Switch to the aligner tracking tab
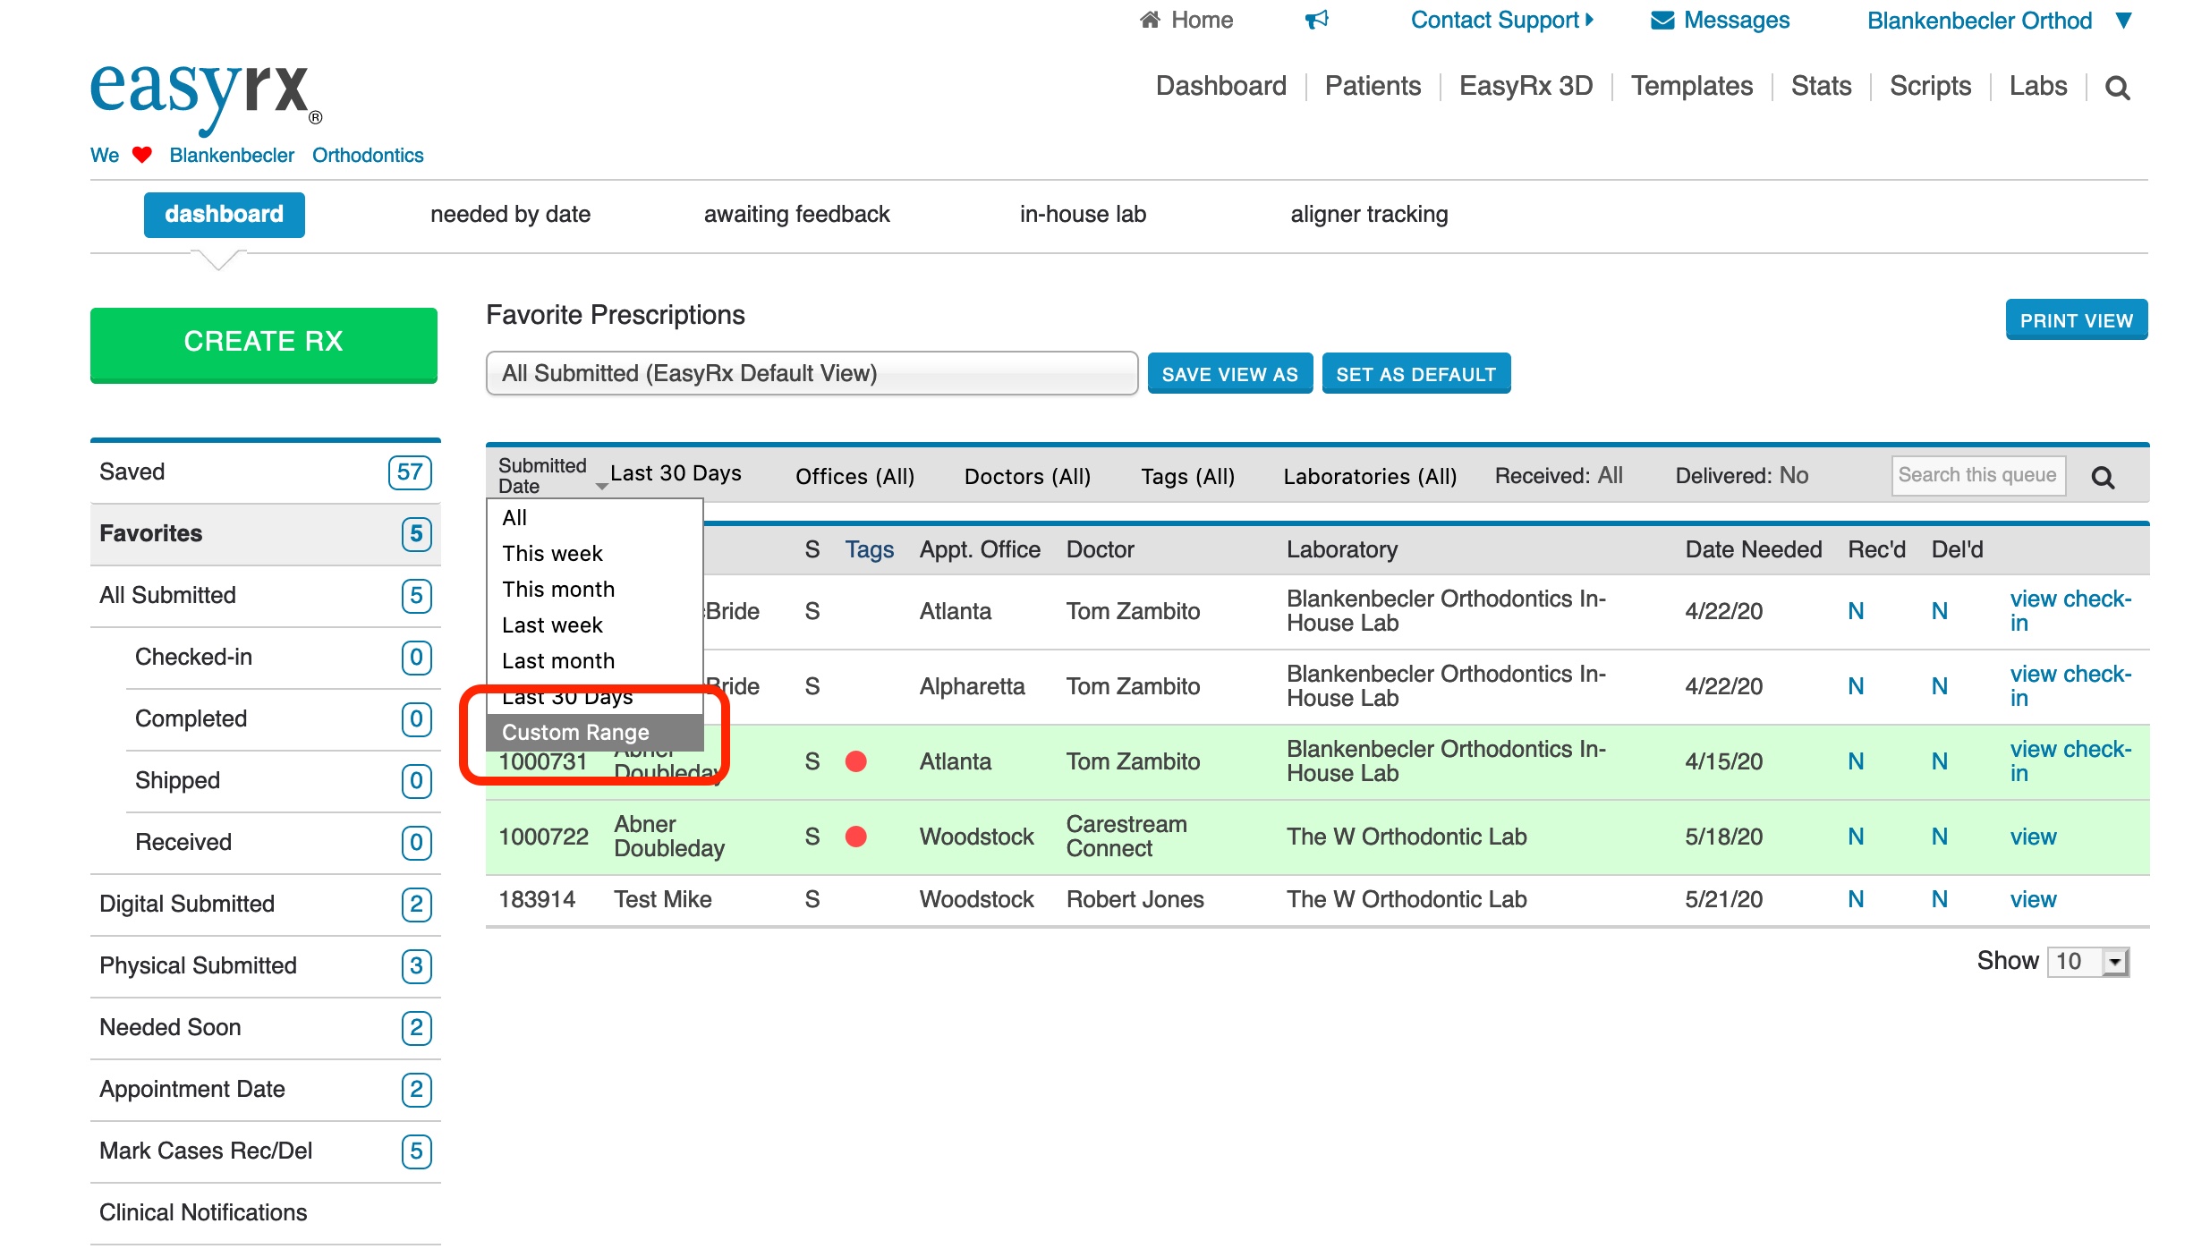2210x1249 pixels. (1368, 215)
